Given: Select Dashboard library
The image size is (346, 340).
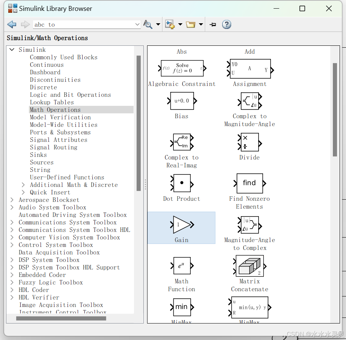Looking at the screenshot, I should click(x=45, y=72).
